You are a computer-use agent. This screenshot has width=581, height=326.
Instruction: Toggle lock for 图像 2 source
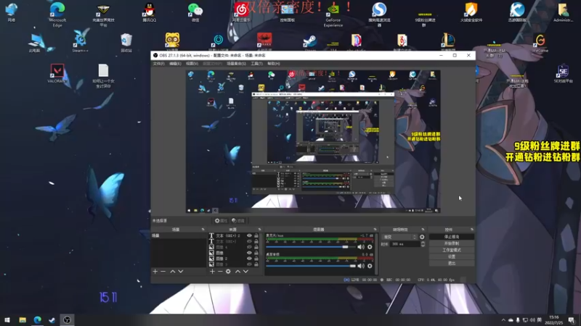(x=256, y=259)
